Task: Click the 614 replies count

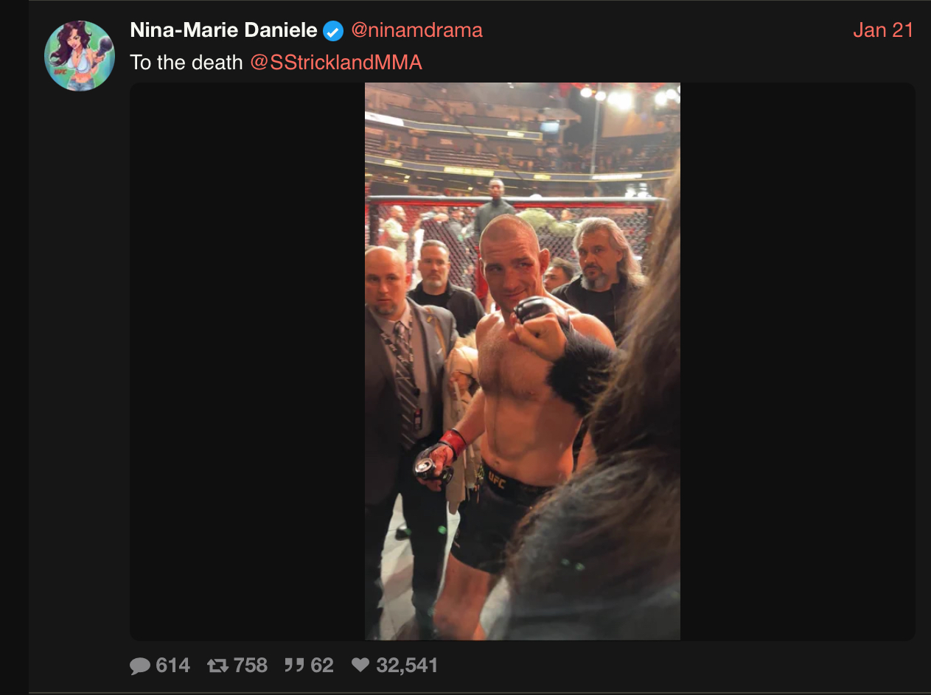Action: (x=173, y=666)
